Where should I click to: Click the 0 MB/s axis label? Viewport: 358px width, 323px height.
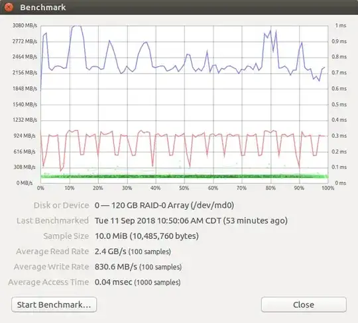click(x=25, y=183)
